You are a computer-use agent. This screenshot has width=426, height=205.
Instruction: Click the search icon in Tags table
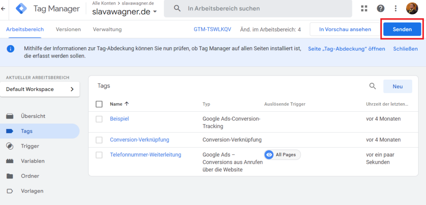pyautogui.click(x=372, y=86)
